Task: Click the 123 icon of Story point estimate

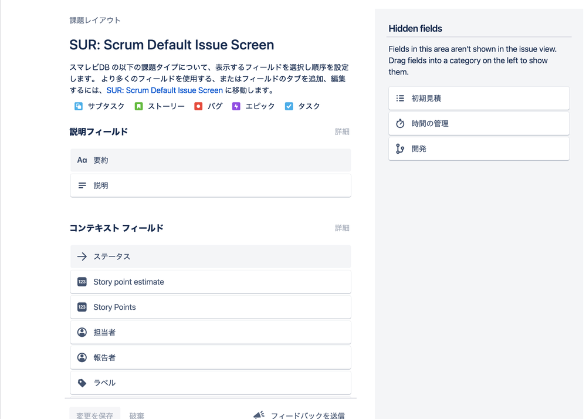Action: [x=82, y=282]
